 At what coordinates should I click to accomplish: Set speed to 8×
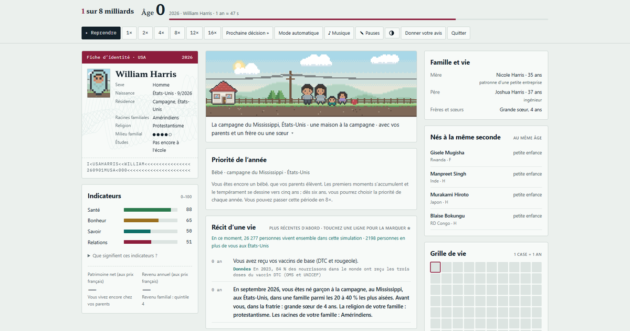click(177, 33)
